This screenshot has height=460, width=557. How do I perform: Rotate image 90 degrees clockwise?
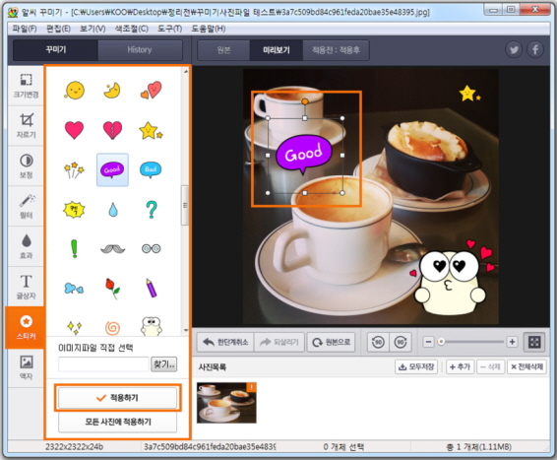(x=401, y=343)
